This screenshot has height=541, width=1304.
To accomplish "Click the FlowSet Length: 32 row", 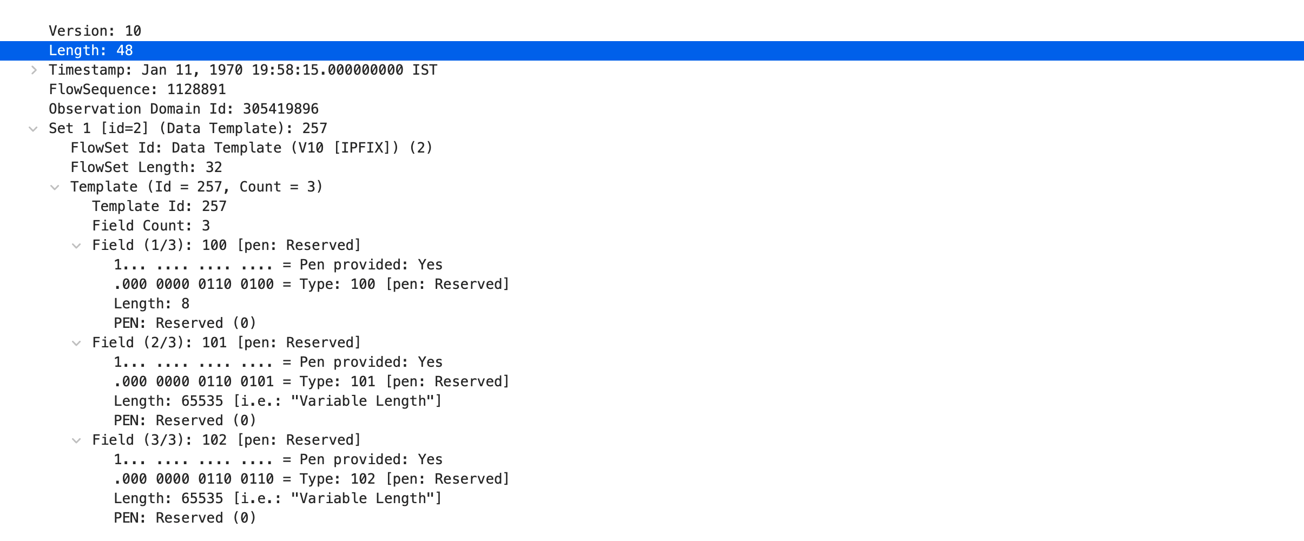I will coord(146,167).
